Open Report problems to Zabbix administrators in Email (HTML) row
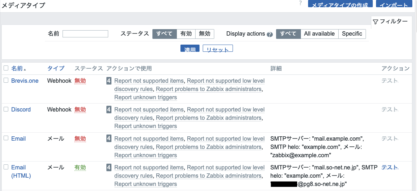This screenshot has width=417, height=191. pos(208,176)
